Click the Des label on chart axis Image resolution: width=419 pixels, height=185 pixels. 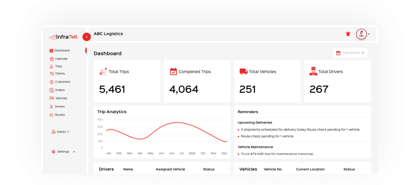[224, 153]
